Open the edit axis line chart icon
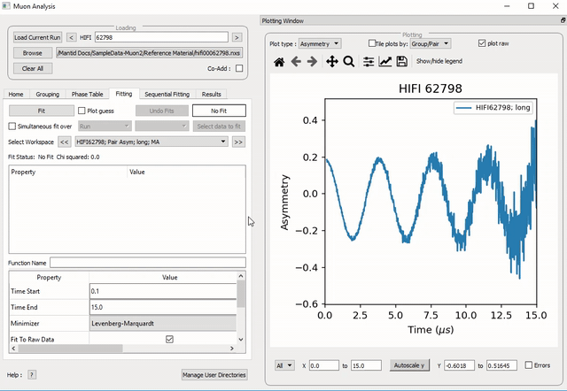The image size is (567, 391). click(385, 62)
